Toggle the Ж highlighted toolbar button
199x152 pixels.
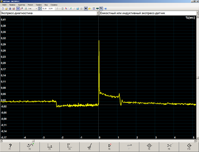click(86, 9)
